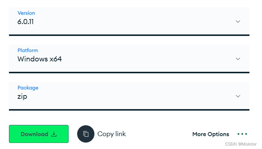
Task: Click the Package label
Action: pos(28,88)
